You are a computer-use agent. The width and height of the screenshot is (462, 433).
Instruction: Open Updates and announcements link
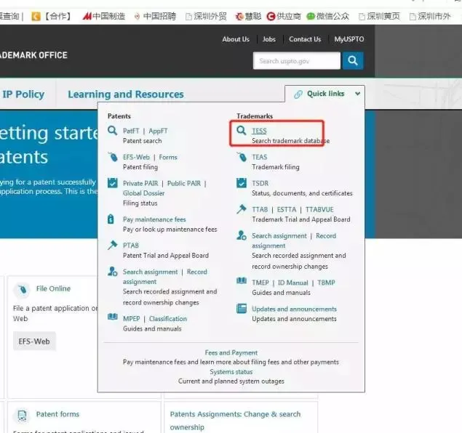(x=294, y=309)
